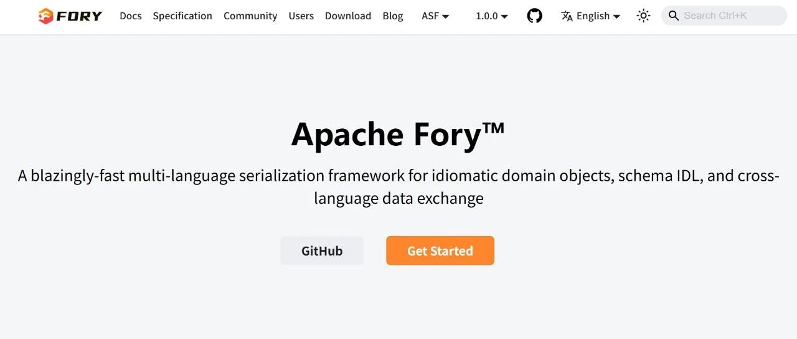Visit the Community section
Screen dimensions: 797x339
pos(250,16)
